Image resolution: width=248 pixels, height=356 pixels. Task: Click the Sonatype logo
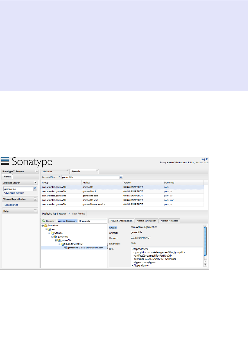pyautogui.click(x=27, y=162)
